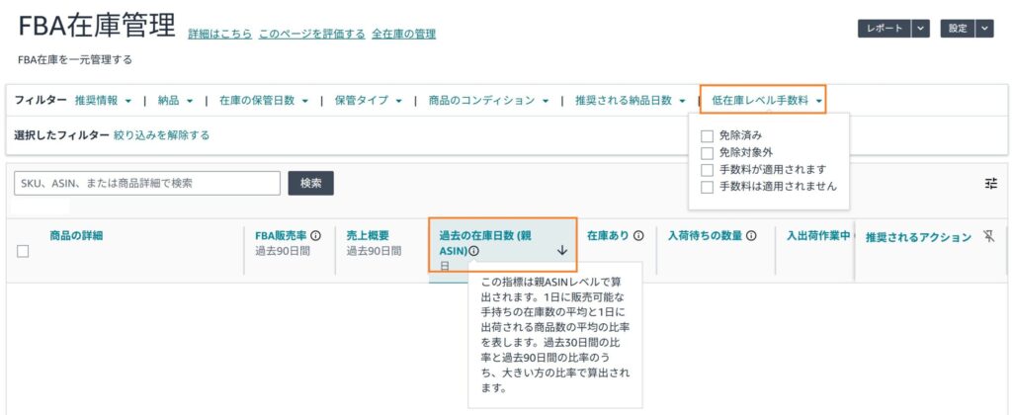Expand the arrow next to レポート button
The image size is (1012, 415).
[x=921, y=29]
